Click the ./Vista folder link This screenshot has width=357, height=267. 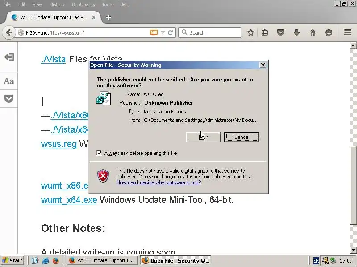[54, 59]
